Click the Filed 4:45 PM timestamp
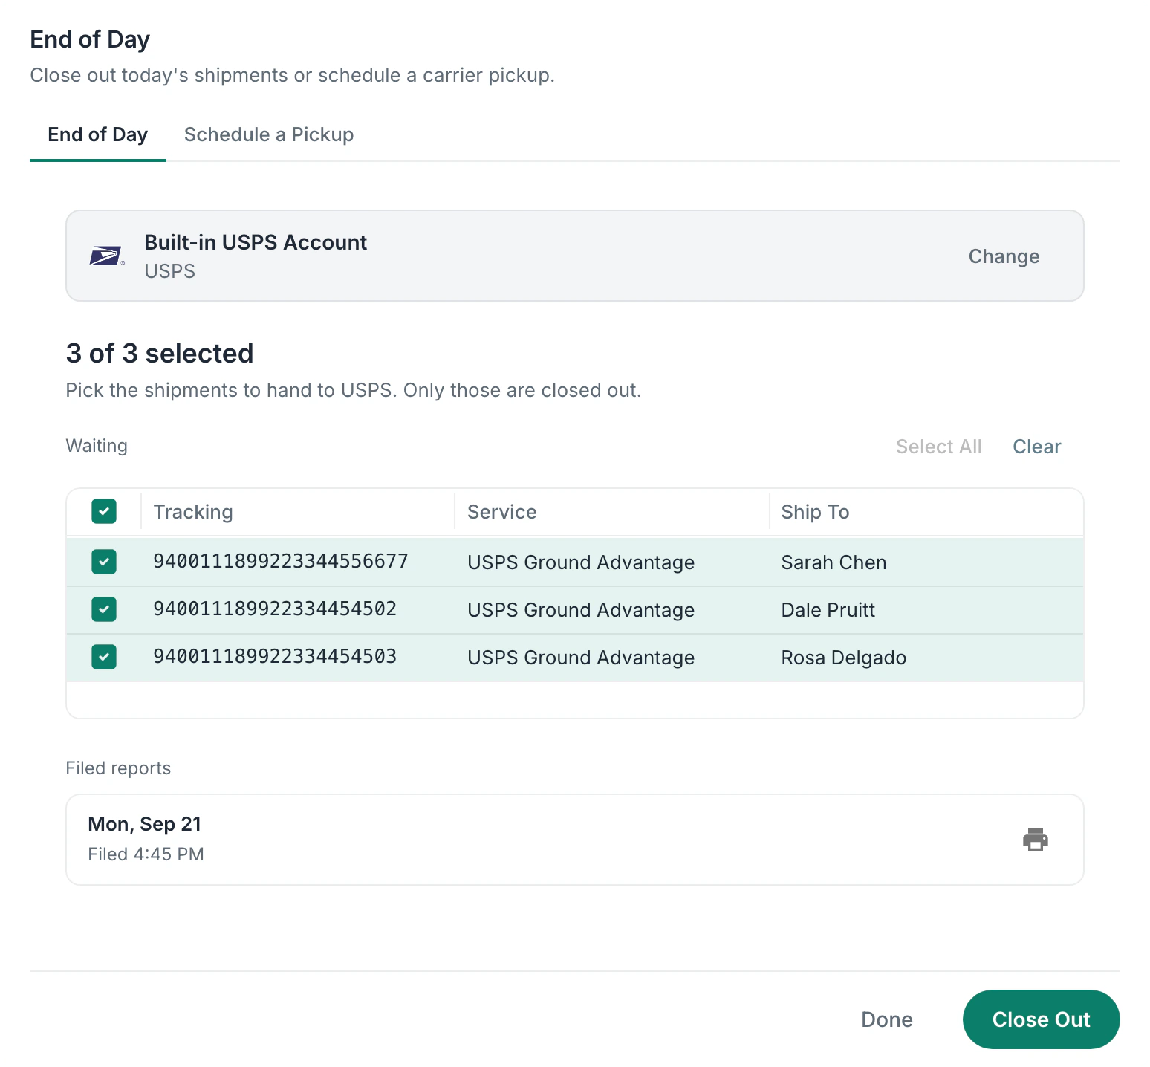Image resolution: width=1150 pixels, height=1067 pixels. (x=146, y=854)
